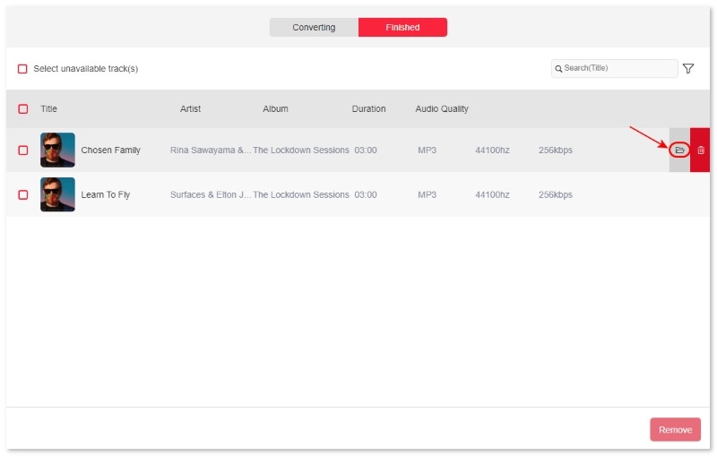Enable Select unavailable track(s) checkbox
Viewport: 717px width, 456px height.
tap(23, 69)
